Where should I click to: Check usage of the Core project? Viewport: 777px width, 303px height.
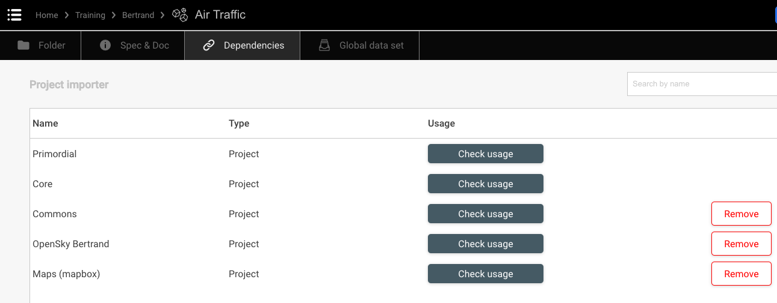pos(485,184)
